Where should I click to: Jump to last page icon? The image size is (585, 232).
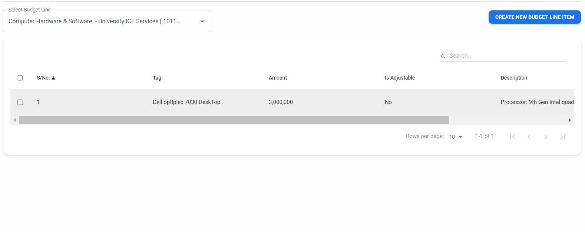pyautogui.click(x=562, y=137)
